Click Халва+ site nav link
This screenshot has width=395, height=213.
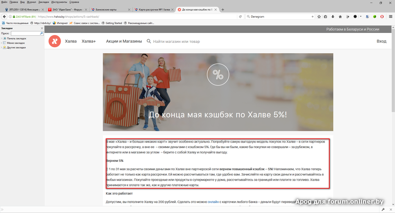(89, 41)
